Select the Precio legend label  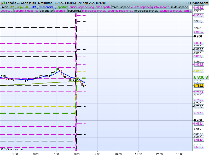[4, 7]
